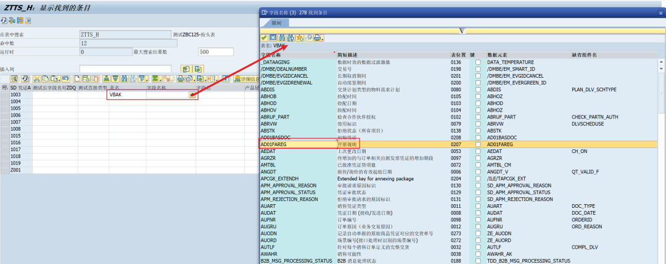Viewport: 666px width, 264px height.
Task: Open F4 search help in field name cell
Action: click(x=192, y=95)
